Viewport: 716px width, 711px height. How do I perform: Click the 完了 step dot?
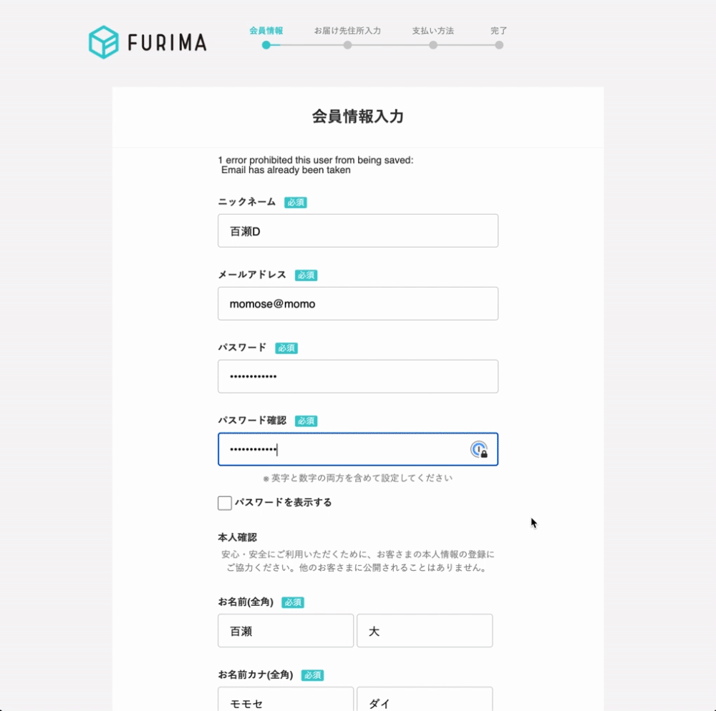pos(499,45)
